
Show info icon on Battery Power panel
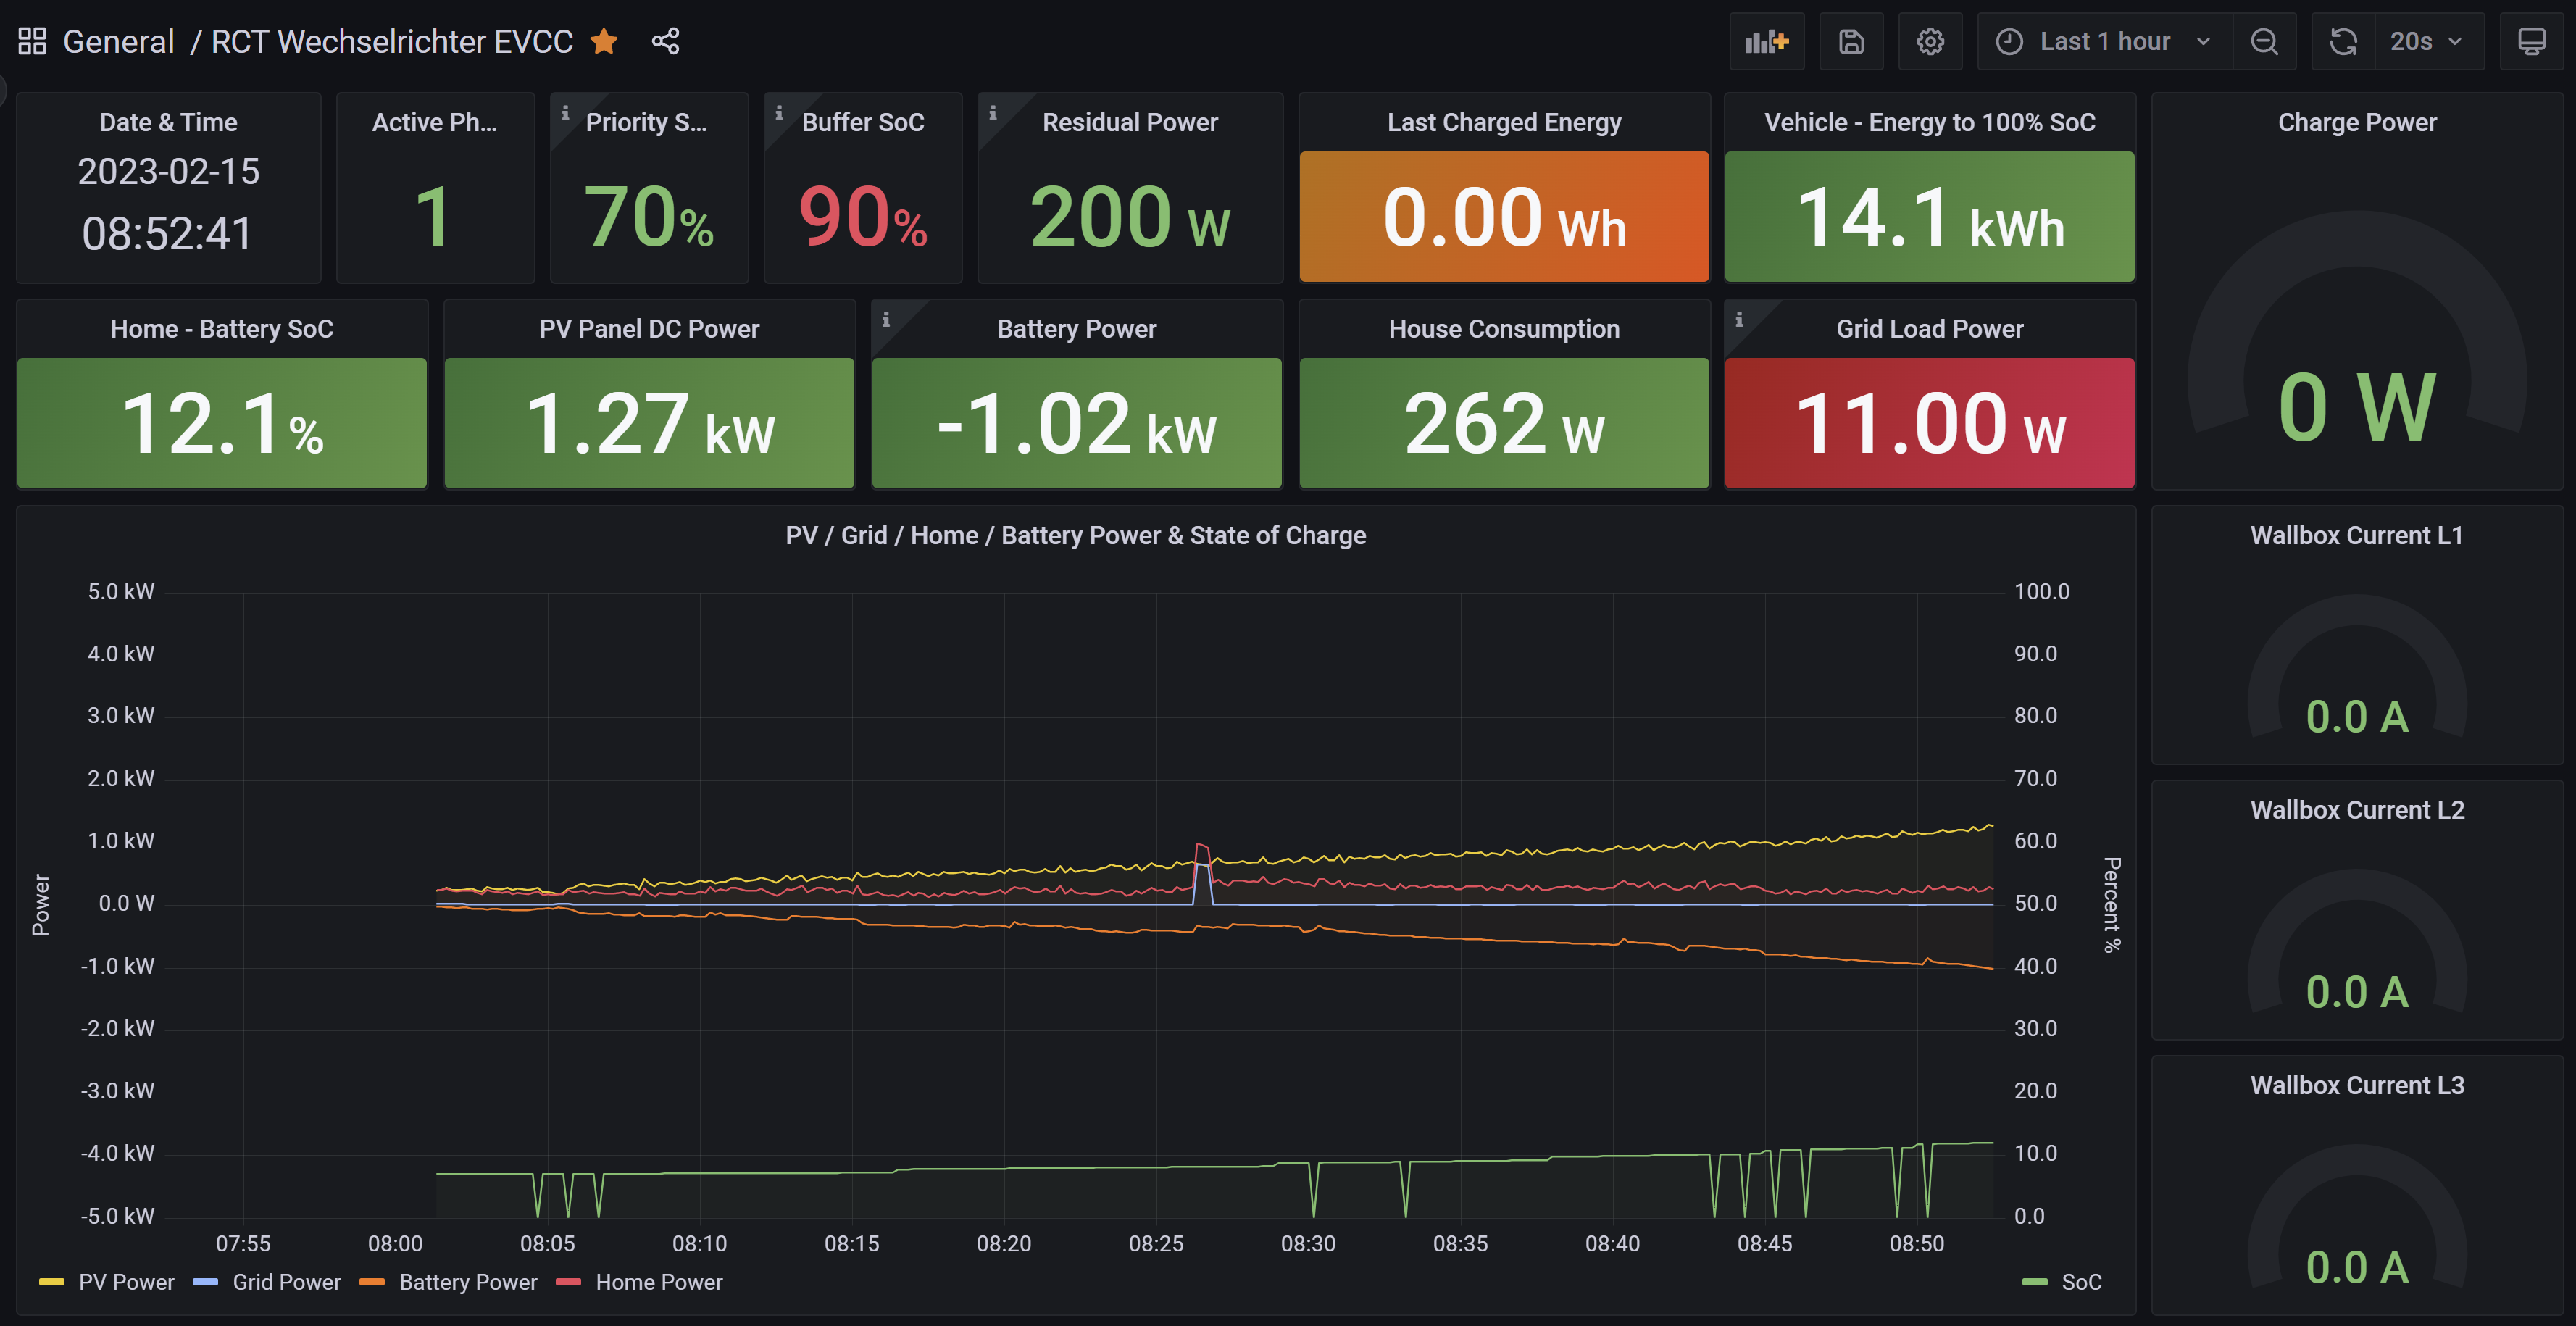click(886, 320)
